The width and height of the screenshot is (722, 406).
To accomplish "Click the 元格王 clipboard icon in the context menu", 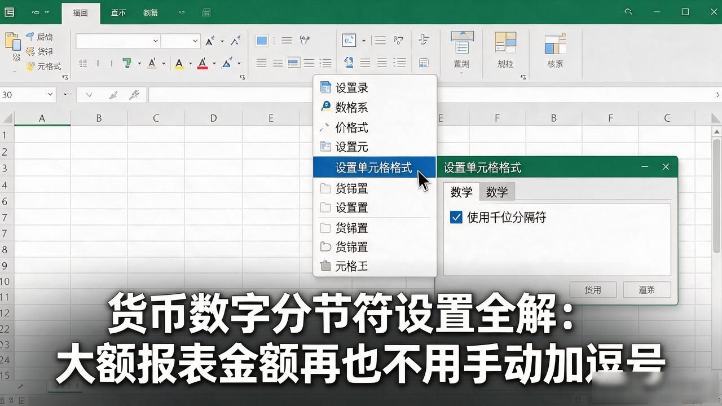I will tap(325, 266).
